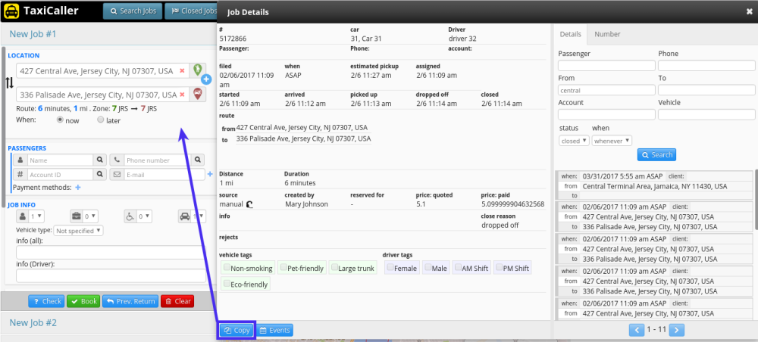This screenshot has height=342, width=758.
Task: Click the info (Driver) text field
Action: click(x=111, y=275)
